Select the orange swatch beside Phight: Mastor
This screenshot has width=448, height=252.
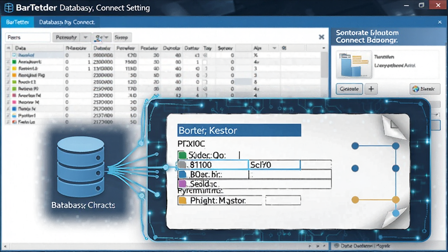[x=182, y=200]
